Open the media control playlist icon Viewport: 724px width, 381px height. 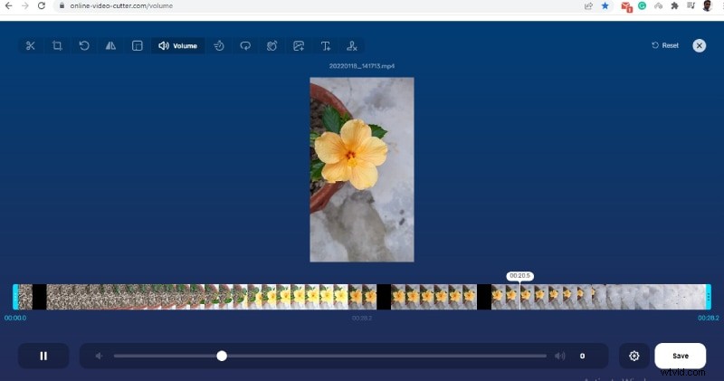click(691, 5)
